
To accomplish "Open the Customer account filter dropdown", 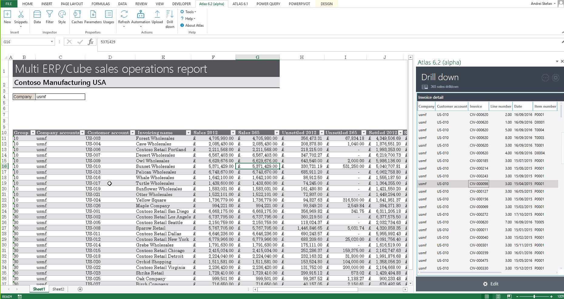I will [133, 133].
